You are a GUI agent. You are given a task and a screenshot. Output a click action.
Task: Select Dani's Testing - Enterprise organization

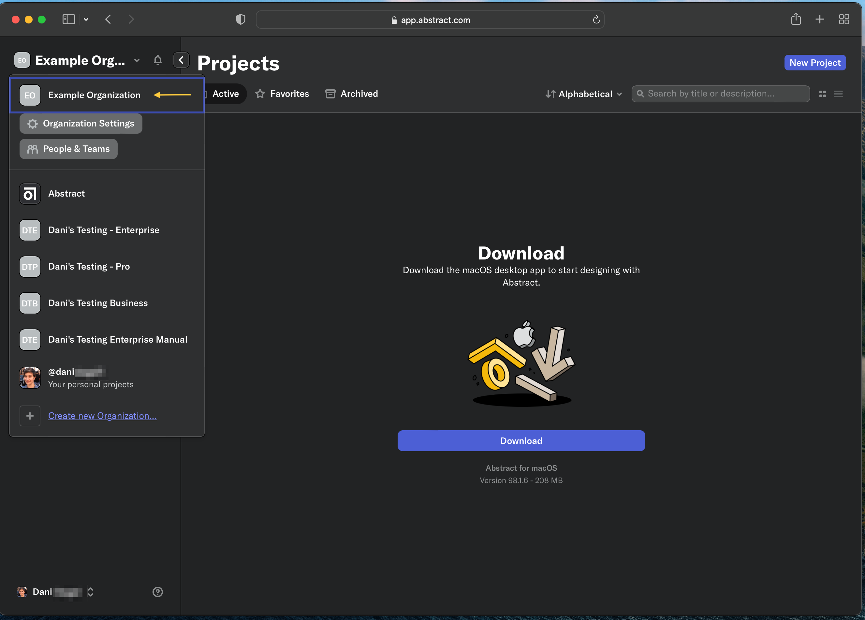point(107,230)
